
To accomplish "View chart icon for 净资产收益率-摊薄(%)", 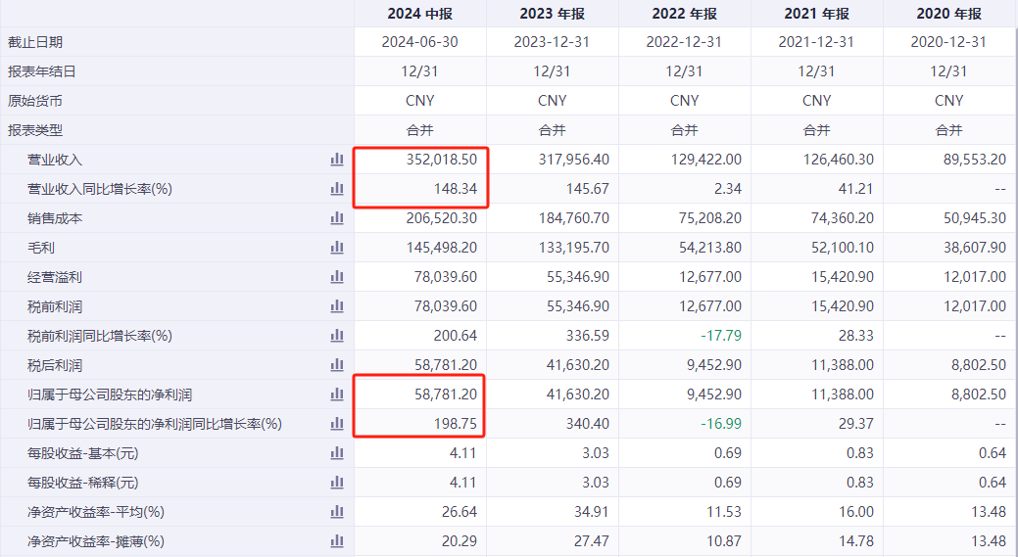I will 337,541.
